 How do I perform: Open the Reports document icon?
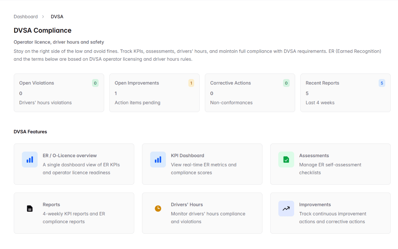(x=30, y=208)
